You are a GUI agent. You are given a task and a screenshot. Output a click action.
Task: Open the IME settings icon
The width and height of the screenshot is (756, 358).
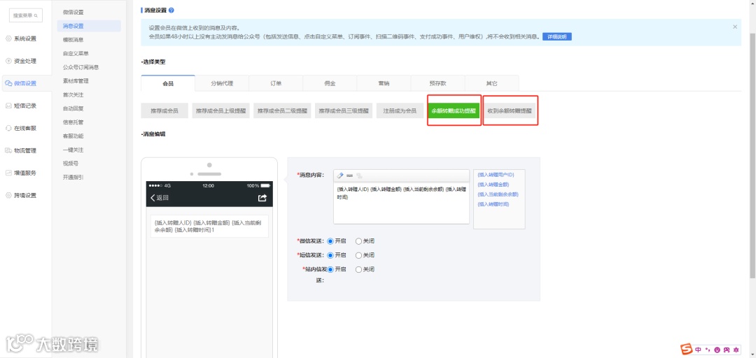click(736, 350)
